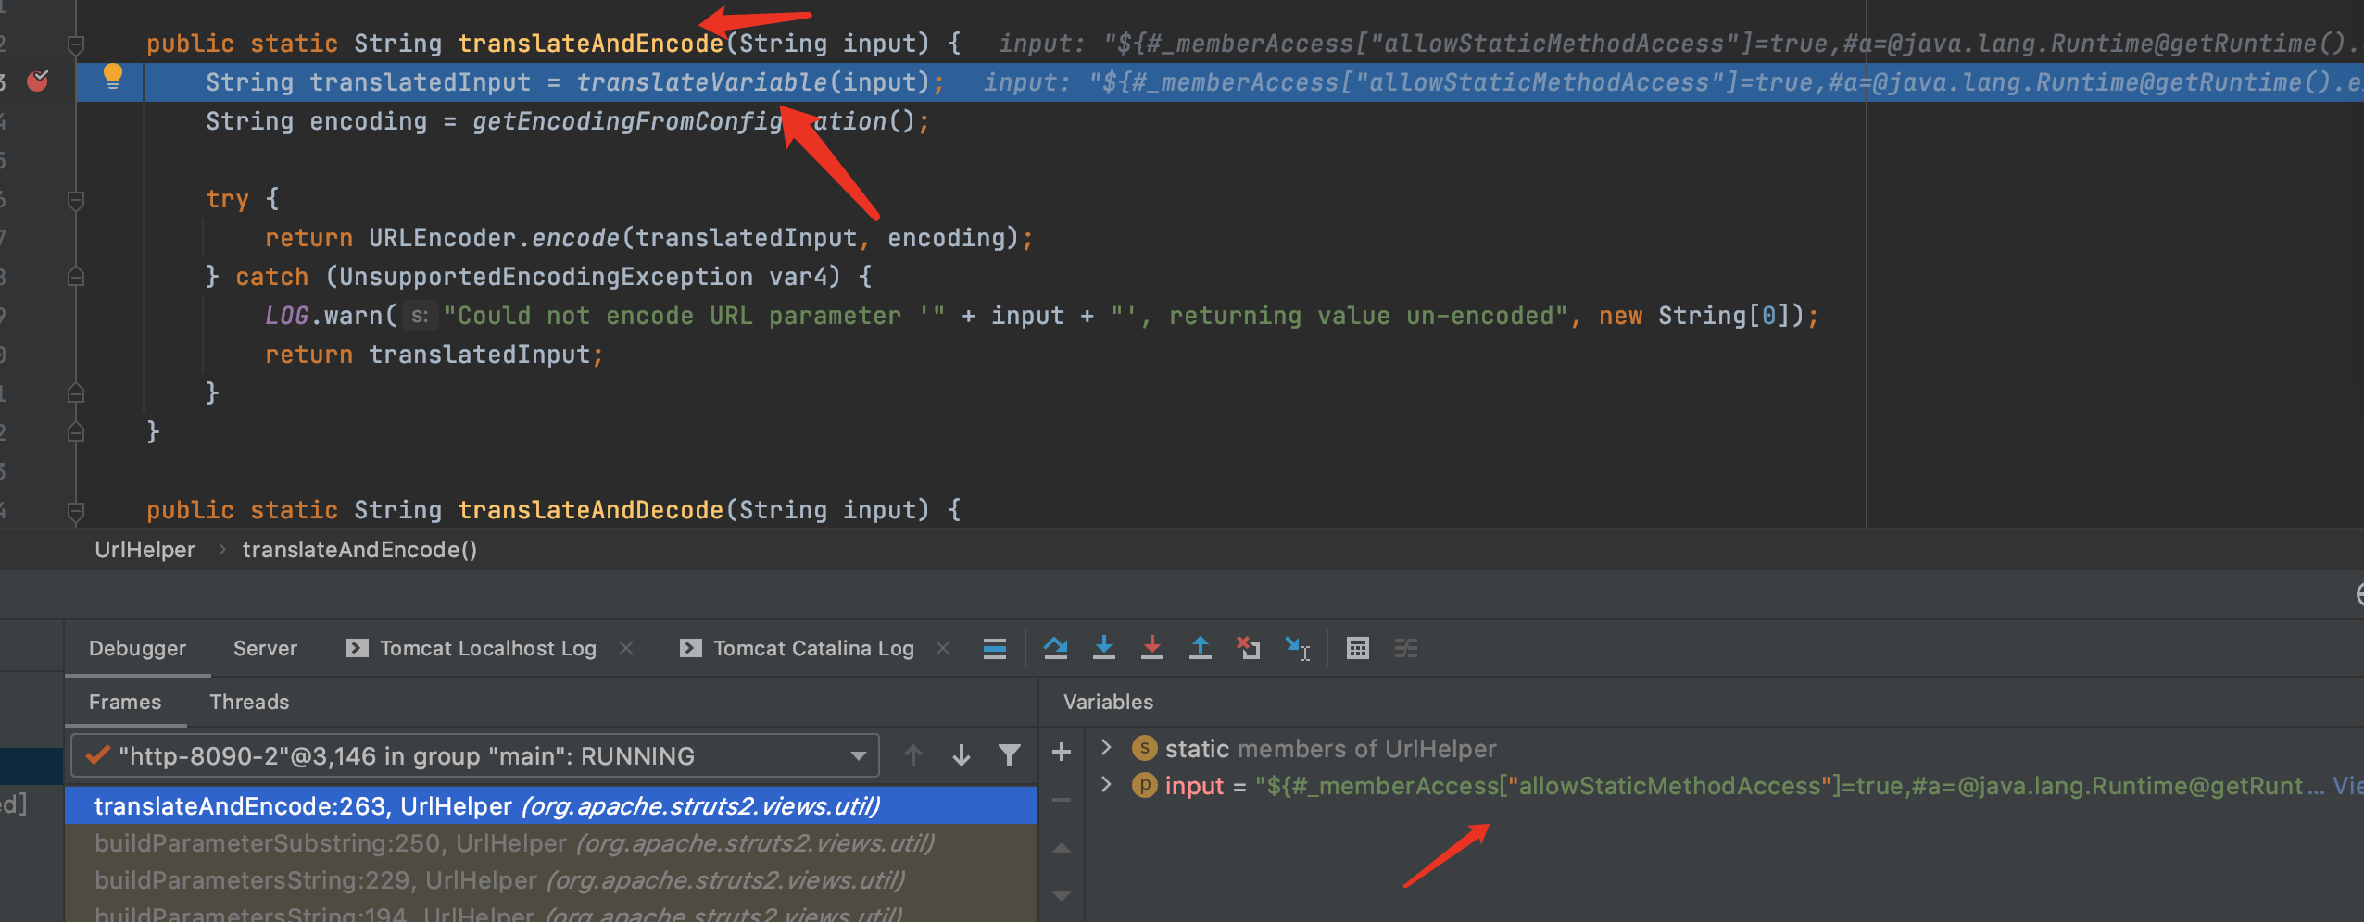Viewport: 2364px width, 922px height.
Task: Close the Tomcat Localhost Log tab
Action: [626, 648]
